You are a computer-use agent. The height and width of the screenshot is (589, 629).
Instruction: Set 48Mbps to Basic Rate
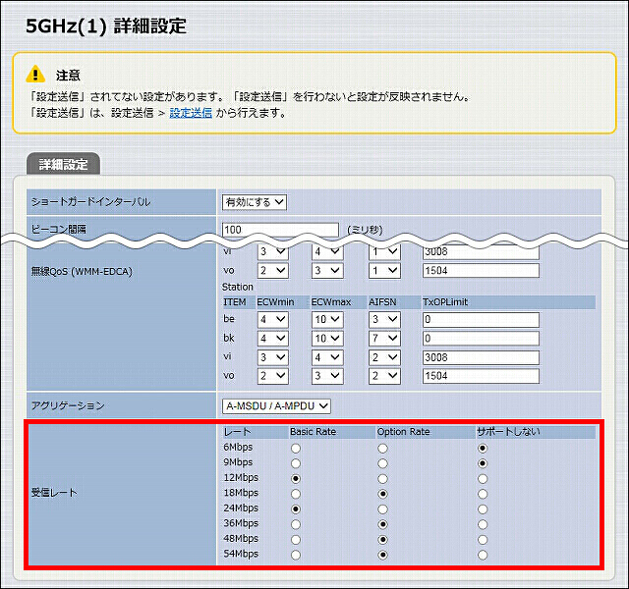click(296, 540)
